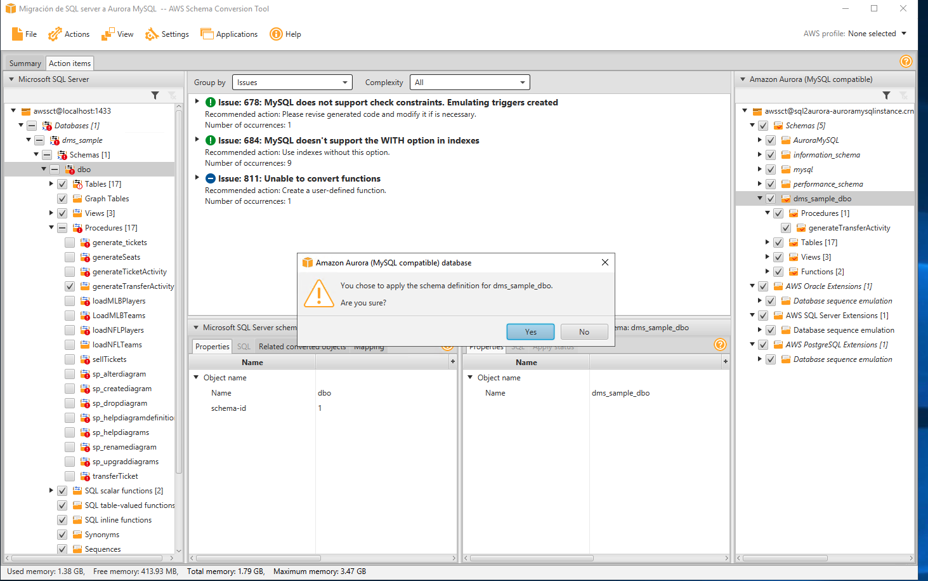Switch to the Summary tab

(25, 63)
